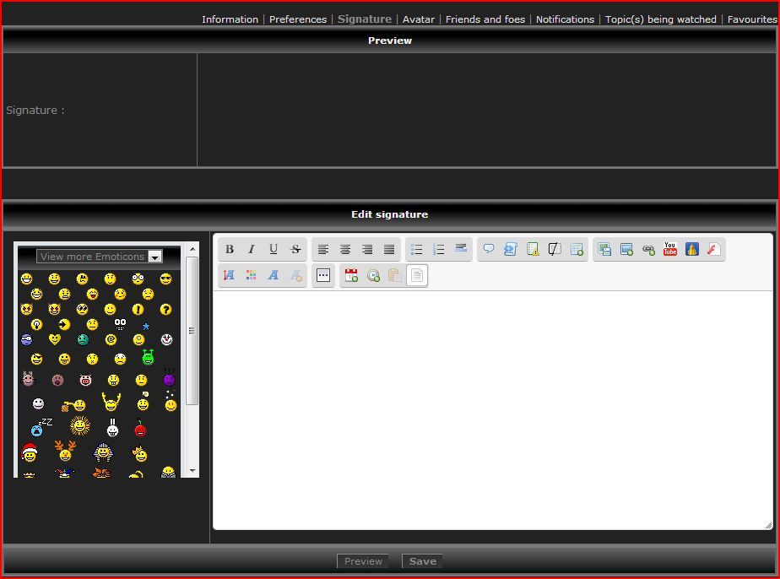The height and width of the screenshot is (579, 780).
Task: Toggle the WYSIWYG/source mode page icon
Action: 417,275
